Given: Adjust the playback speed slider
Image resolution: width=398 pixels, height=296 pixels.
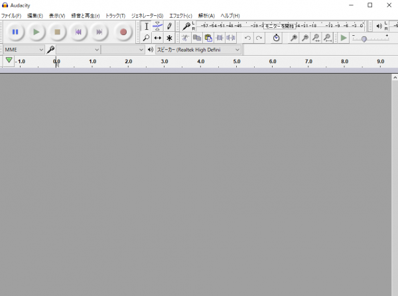Looking at the screenshot, I should click(364, 38).
